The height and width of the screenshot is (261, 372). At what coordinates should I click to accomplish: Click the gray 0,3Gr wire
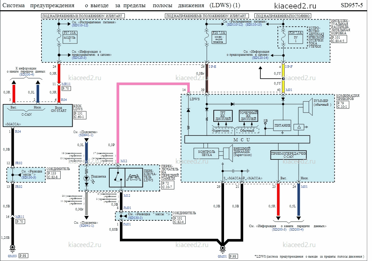click(87, 203)
